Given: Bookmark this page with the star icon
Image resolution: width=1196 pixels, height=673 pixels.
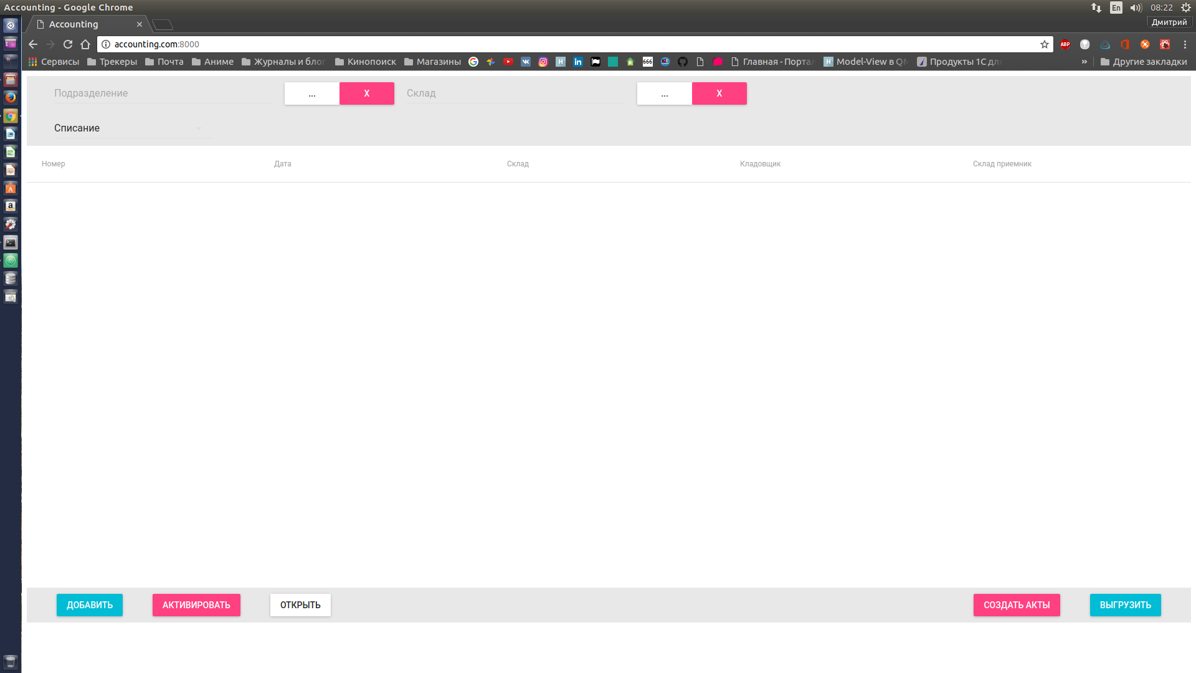Looking at the screenshot, I should point(1045,44).
